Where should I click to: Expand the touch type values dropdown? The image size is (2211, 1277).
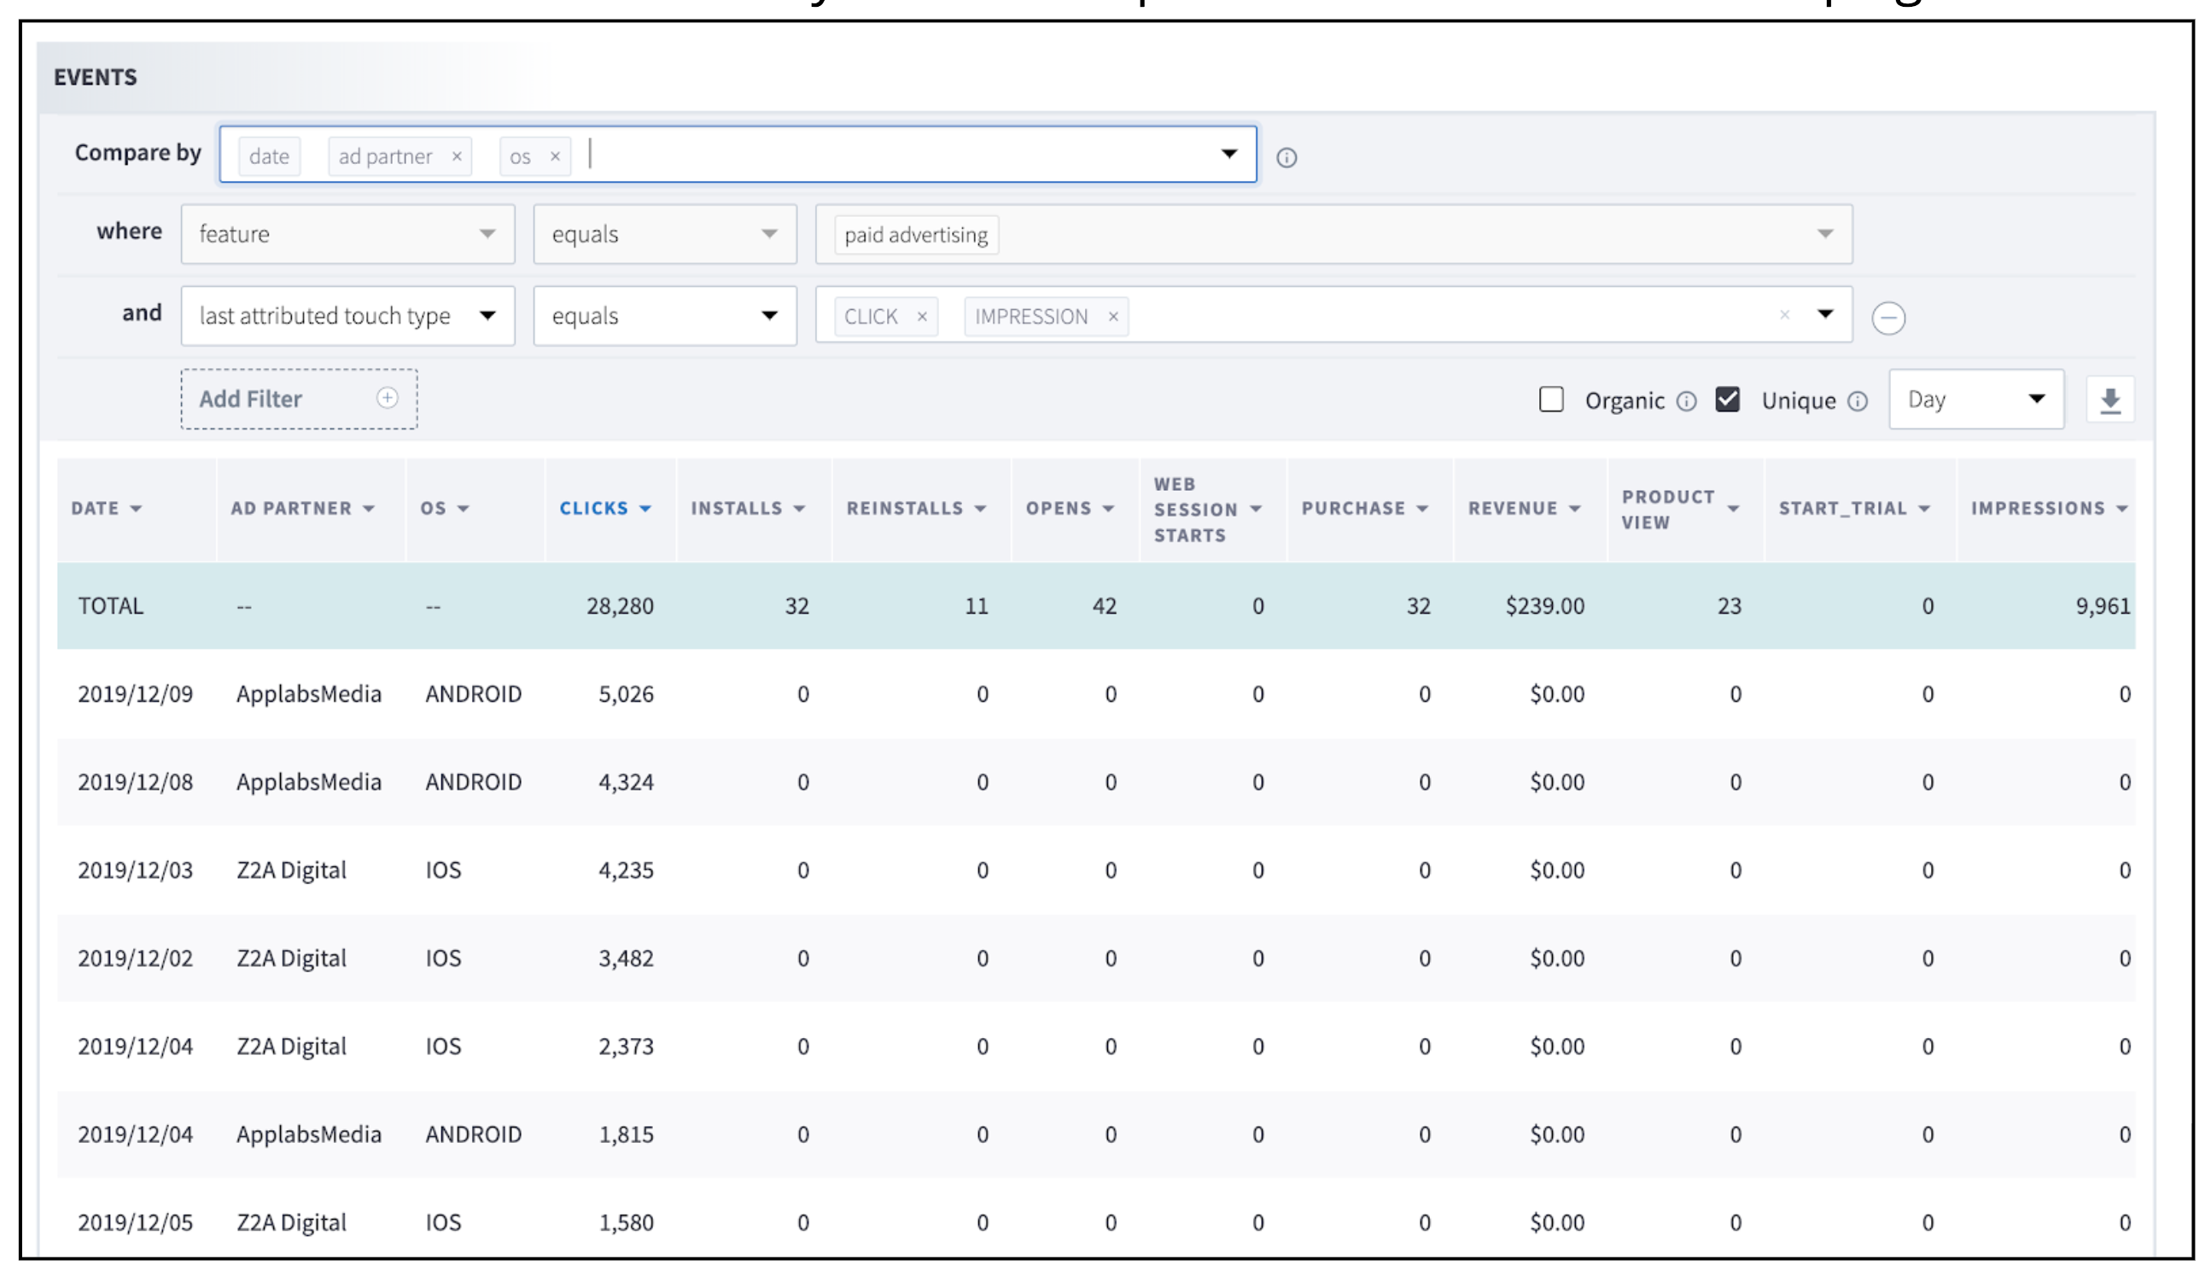1824,314
